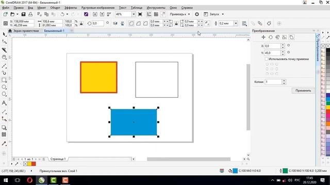Select Scale and Mirror tab in docker
This screenshot has width=330, height=185.
click(277, 38)
